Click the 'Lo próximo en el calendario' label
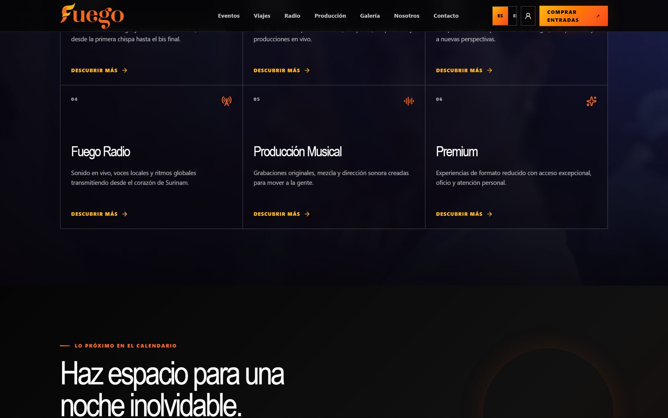 (125, 346)
